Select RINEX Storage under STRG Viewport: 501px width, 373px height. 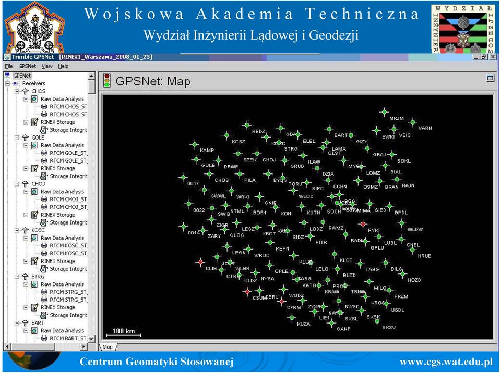(x=58, y=307)
